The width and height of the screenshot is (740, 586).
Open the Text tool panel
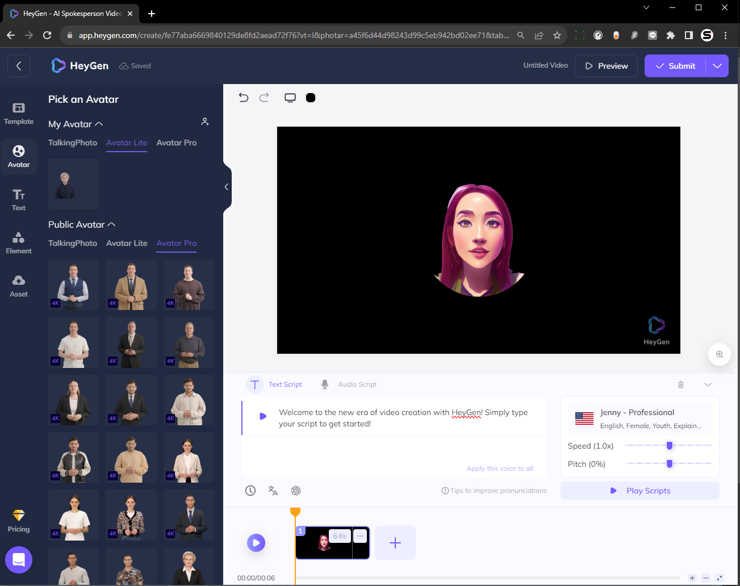tap(19, 200)
